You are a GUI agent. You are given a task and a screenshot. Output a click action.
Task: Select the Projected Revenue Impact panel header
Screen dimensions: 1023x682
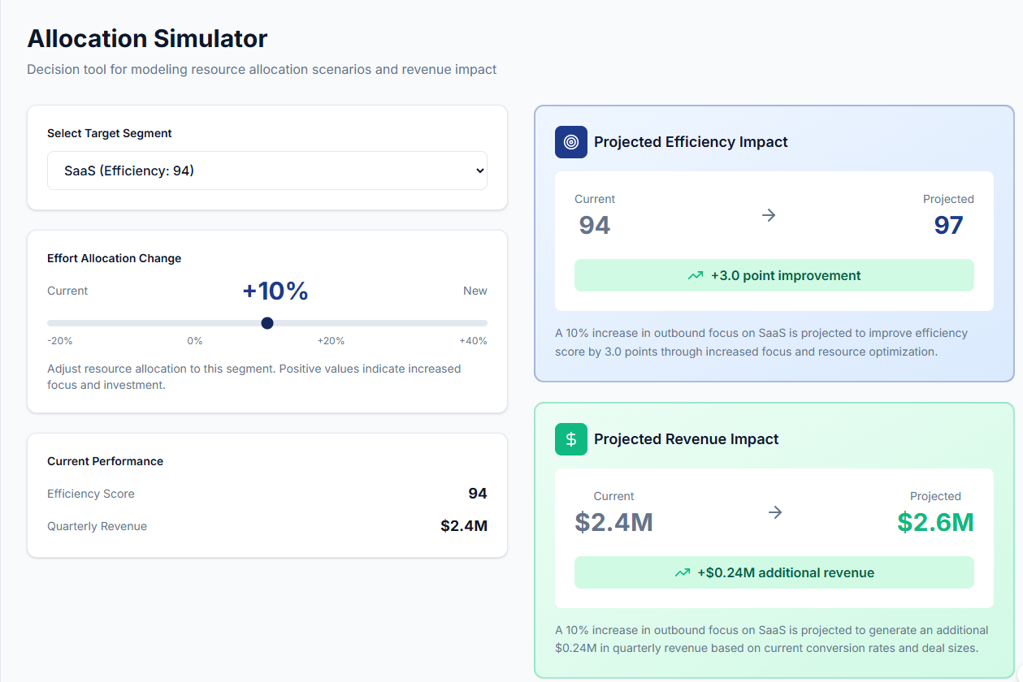[687, 438]
